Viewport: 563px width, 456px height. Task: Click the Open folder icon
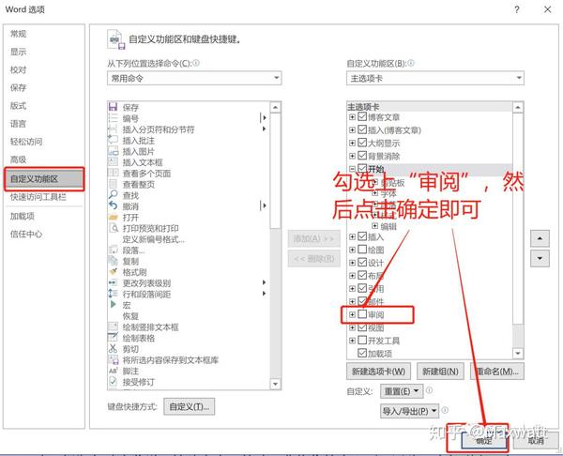click(114, 218)
